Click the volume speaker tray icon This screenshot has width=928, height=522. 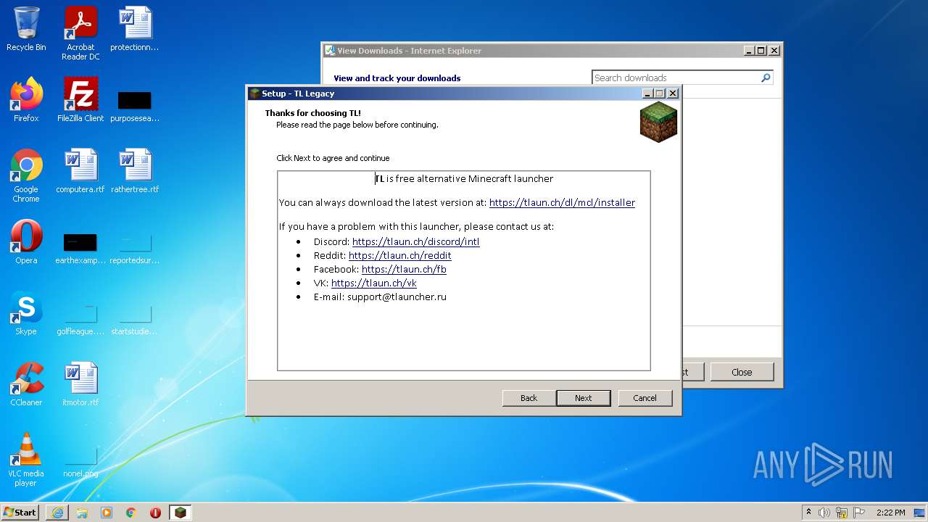pyautogui.click(x=824, y=513)
